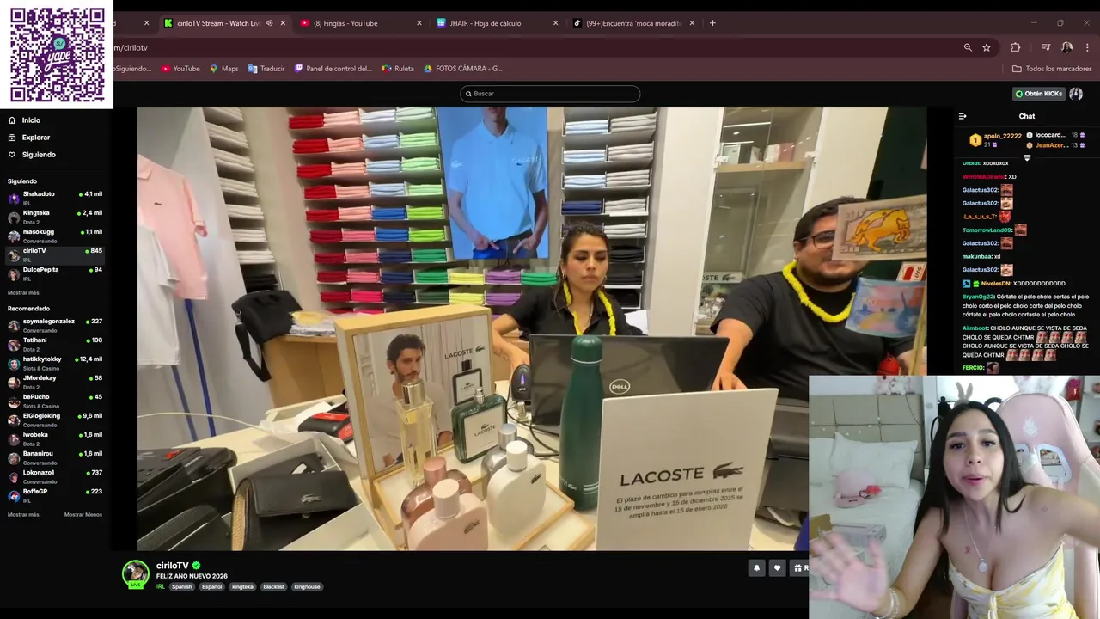Open the browser extensions puzzle icon
Viewport: 1100px width, 619px height.
point(1016,48)
